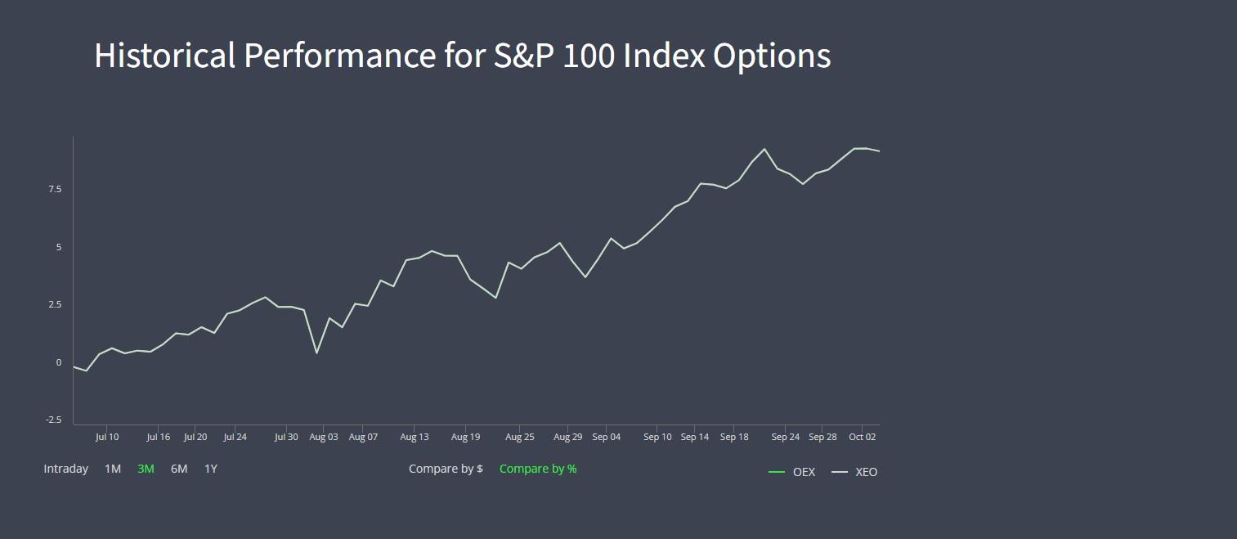Click the chart line's sharp dip before Aug 03
This screenshot has height=539, width=1237.
click(316, 353)
